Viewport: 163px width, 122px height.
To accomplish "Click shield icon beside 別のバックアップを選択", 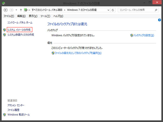I will point(53,53).
